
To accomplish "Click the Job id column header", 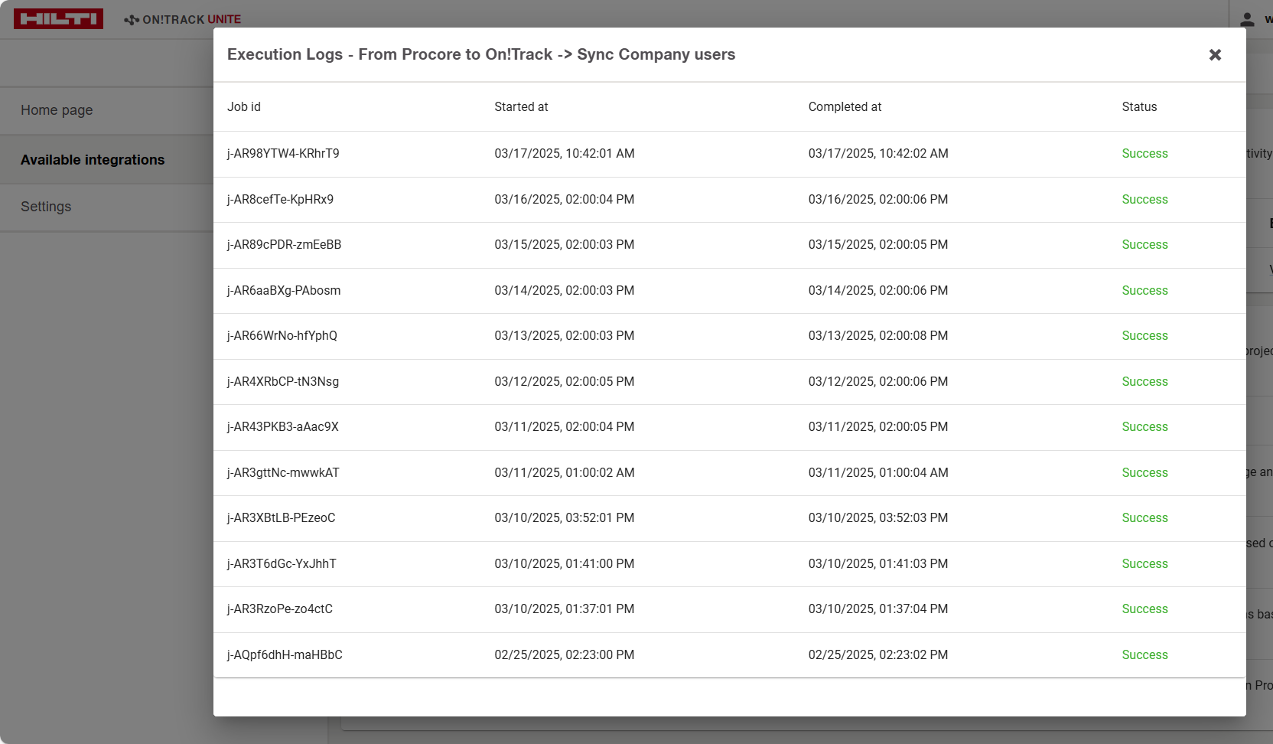I will click(x=244, y=107).
